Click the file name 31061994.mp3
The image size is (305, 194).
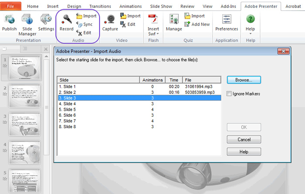click(199, 87)
